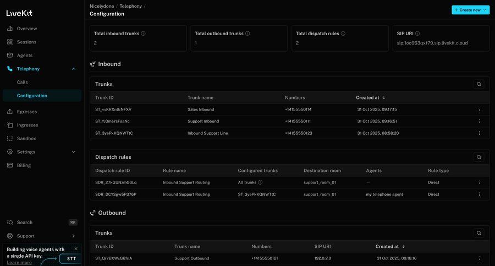Screen dimensions: 495x266
Task: Show info tooltip next to SIP URI
Action: pyautogui.click(x=417, y=34)
